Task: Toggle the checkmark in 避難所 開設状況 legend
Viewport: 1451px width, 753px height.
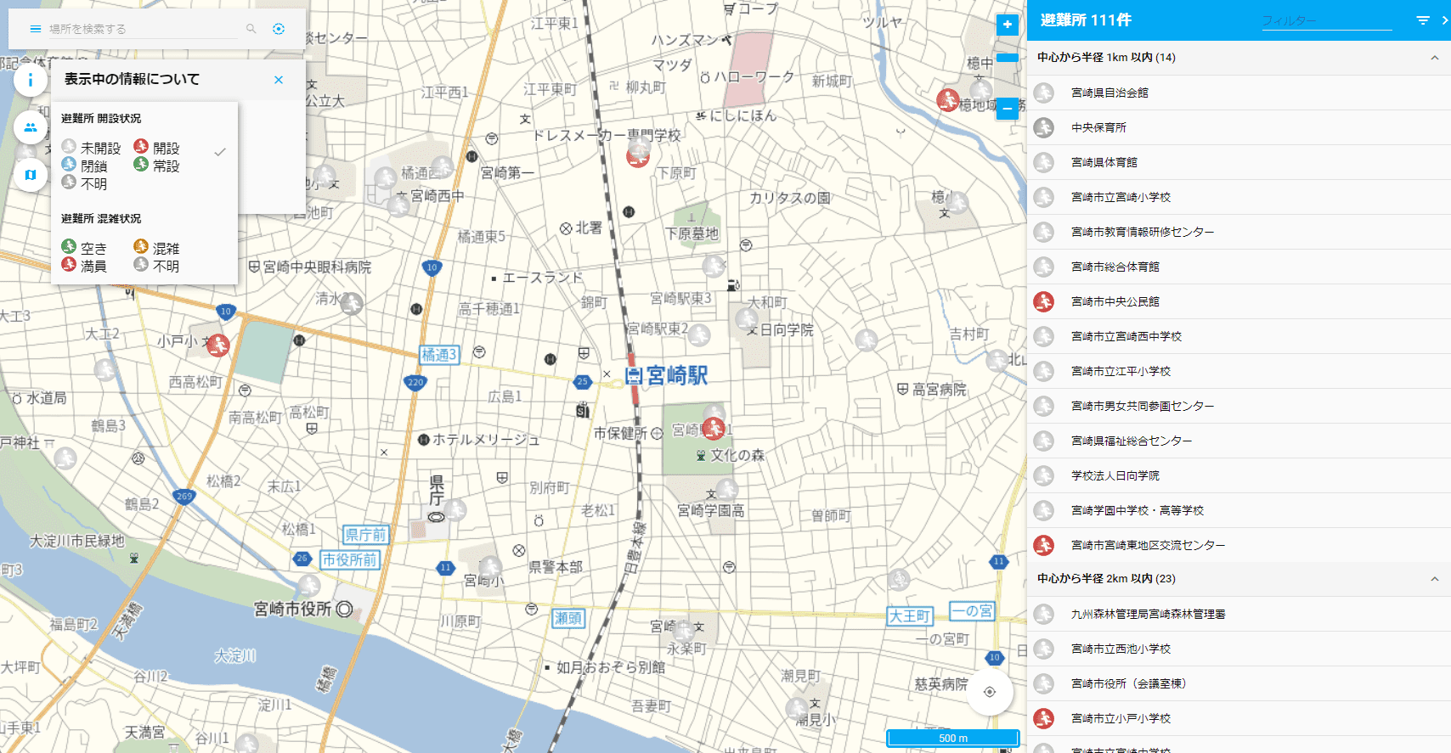Action: (x=220, y=152)
